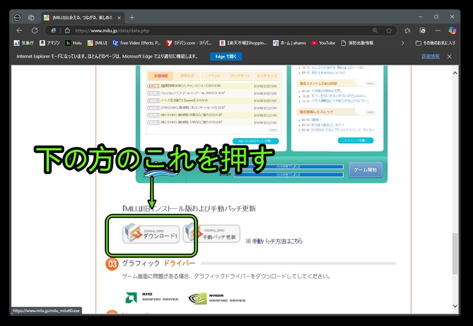Click the ゲーム開始 button
This screenshot has width=473, height=326.
(x=365, y=170)
